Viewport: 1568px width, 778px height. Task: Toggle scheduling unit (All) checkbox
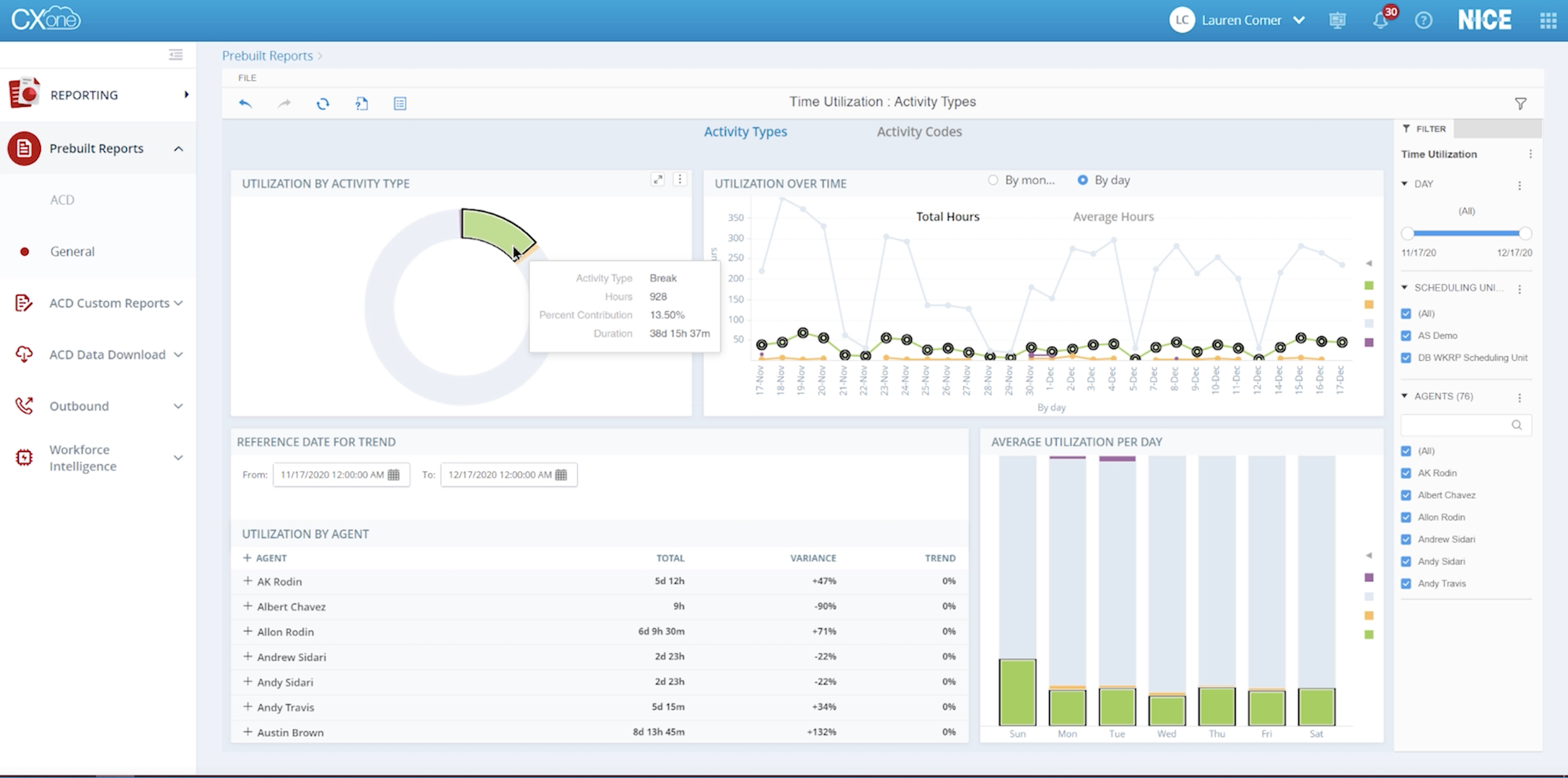point(1406,314)
